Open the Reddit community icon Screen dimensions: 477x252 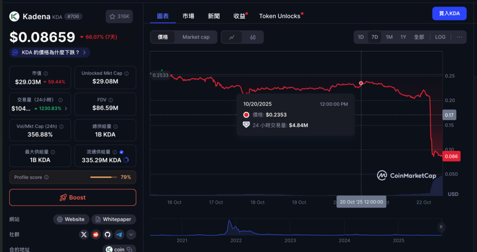click(96, 235)
